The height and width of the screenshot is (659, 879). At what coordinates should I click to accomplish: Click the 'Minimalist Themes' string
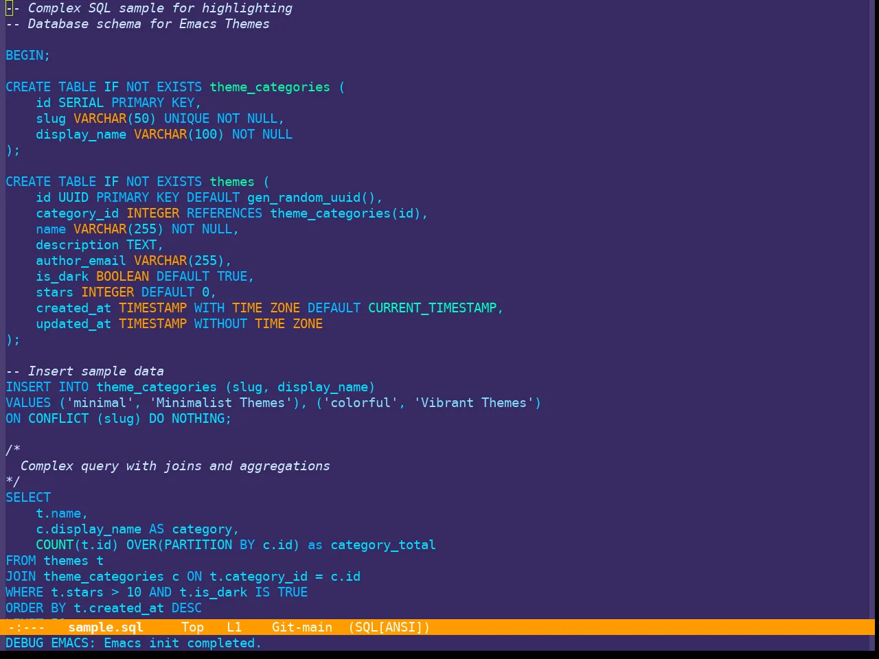click(220, 403)
